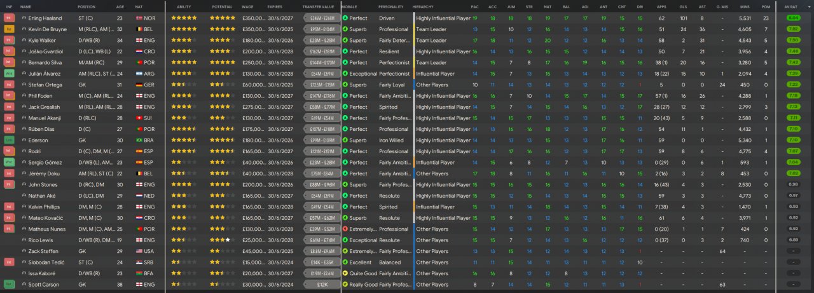Click the player icon beside Phil Foden
Image resolution: width=814 pixels, height=293 pixels.
tap(24, 96)
